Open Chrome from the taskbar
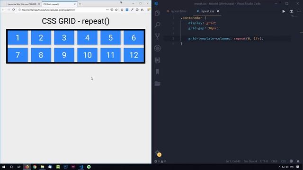 tap(35, 167)
